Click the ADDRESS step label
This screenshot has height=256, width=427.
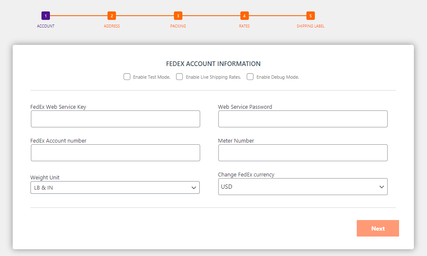[x=112, y=26]
